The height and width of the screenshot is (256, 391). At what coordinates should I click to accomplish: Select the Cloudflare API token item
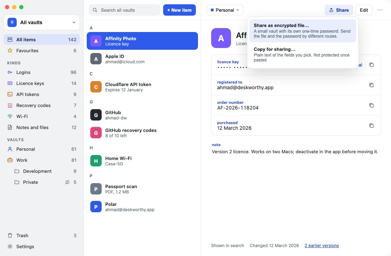pyautogui.click(x=142, y=87)
